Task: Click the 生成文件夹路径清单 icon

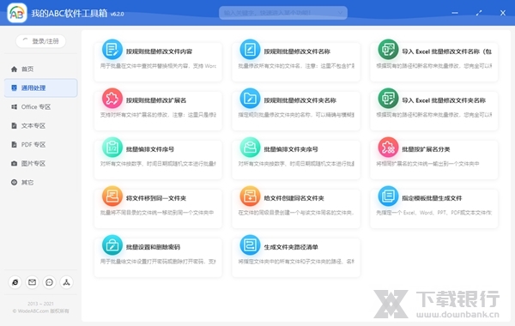Action: point(250,245)
